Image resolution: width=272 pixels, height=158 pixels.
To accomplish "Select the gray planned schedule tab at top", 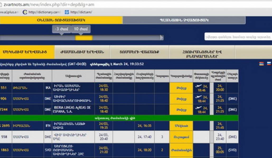I will 184,20.
